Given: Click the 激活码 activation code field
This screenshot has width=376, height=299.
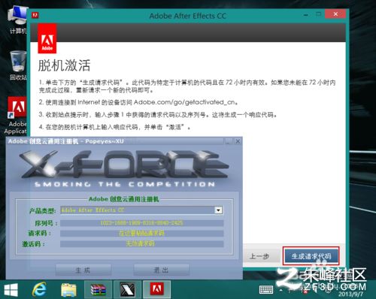Looking at the screenshot, I should coord(142,243).
